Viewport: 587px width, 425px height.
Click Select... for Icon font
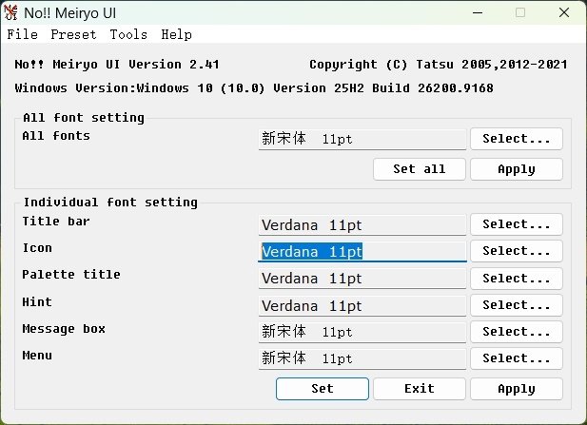click(517, 251)
